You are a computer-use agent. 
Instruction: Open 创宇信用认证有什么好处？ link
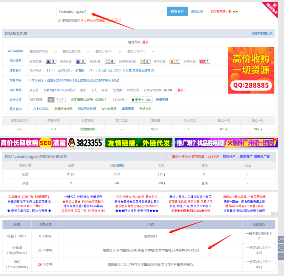[89, 100]
